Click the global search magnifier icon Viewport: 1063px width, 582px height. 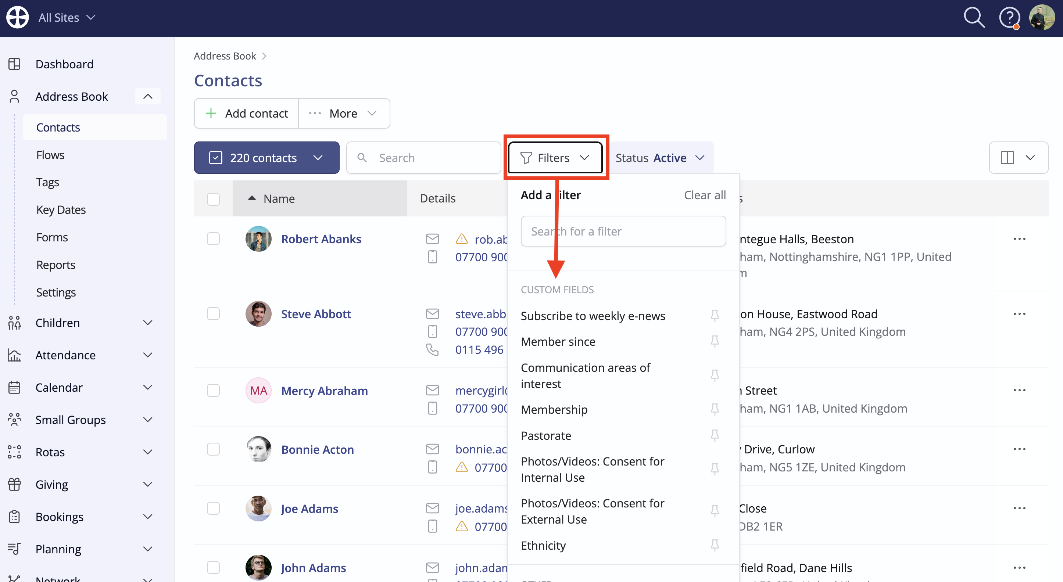click(974, 18)
